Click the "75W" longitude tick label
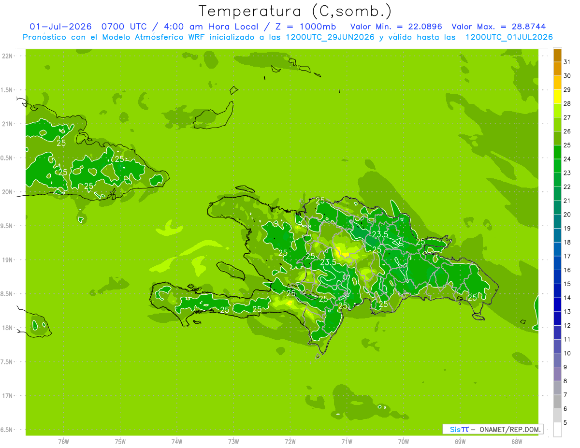 (x=120, y=441)
